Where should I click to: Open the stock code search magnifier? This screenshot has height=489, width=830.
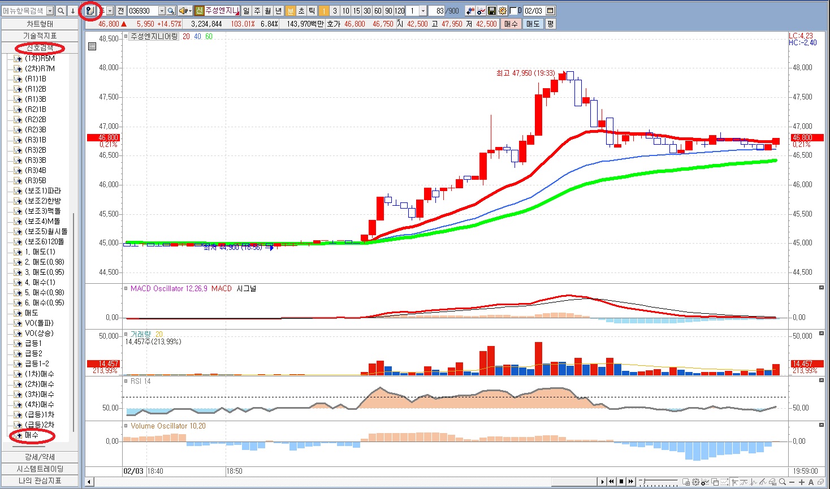170,11
